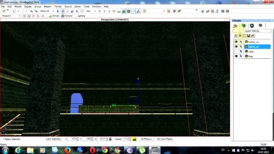Constrain to Z axis

click(x=109, y=11)
